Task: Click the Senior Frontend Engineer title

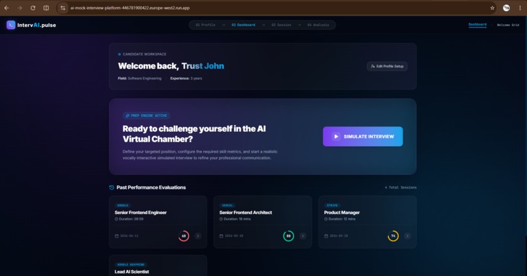Action: click(x=141, y=213)
